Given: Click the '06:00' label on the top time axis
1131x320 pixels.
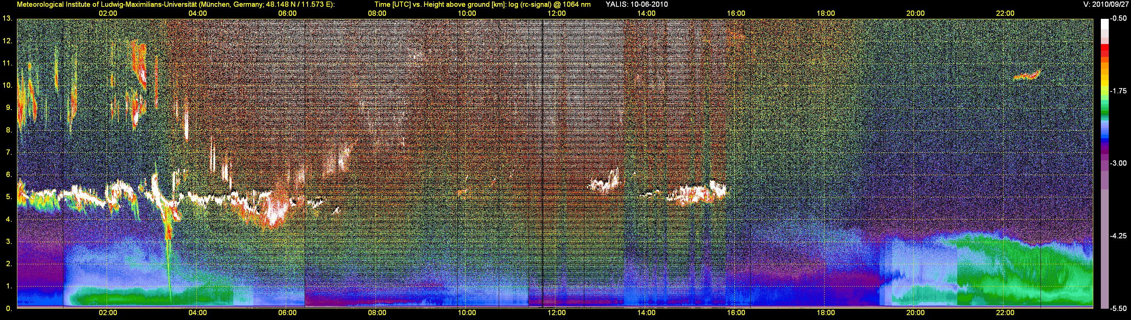Looking at the screenshot, I should [x=288, y=14].
